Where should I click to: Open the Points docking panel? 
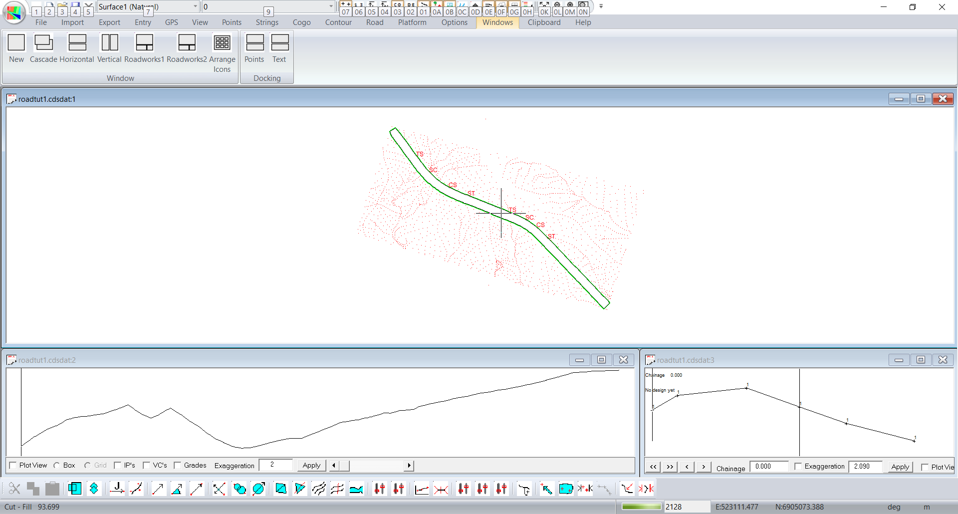(254, 48)
